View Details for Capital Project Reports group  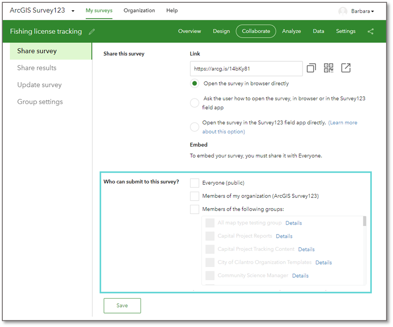[284, 236]
